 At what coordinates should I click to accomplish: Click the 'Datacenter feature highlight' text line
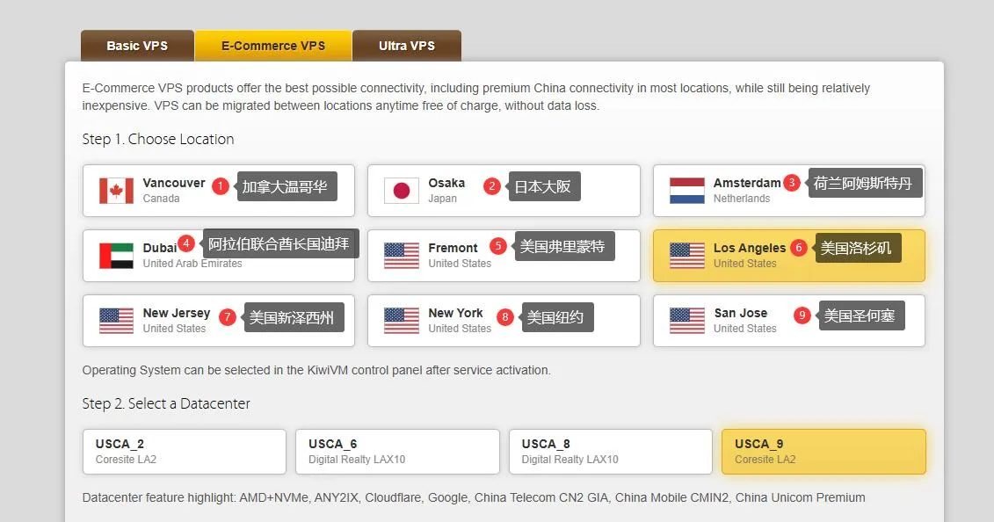click(474, 498)
